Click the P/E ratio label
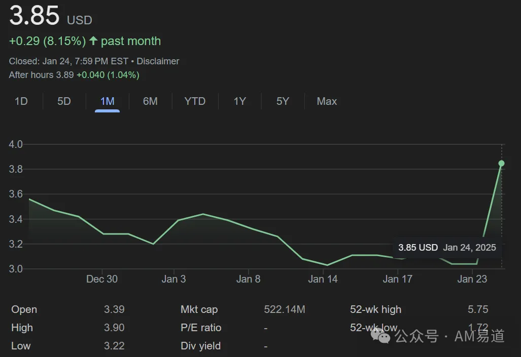The height and width of the screenshot is (357, 521). pyautogui.click(x=201, y=328)
